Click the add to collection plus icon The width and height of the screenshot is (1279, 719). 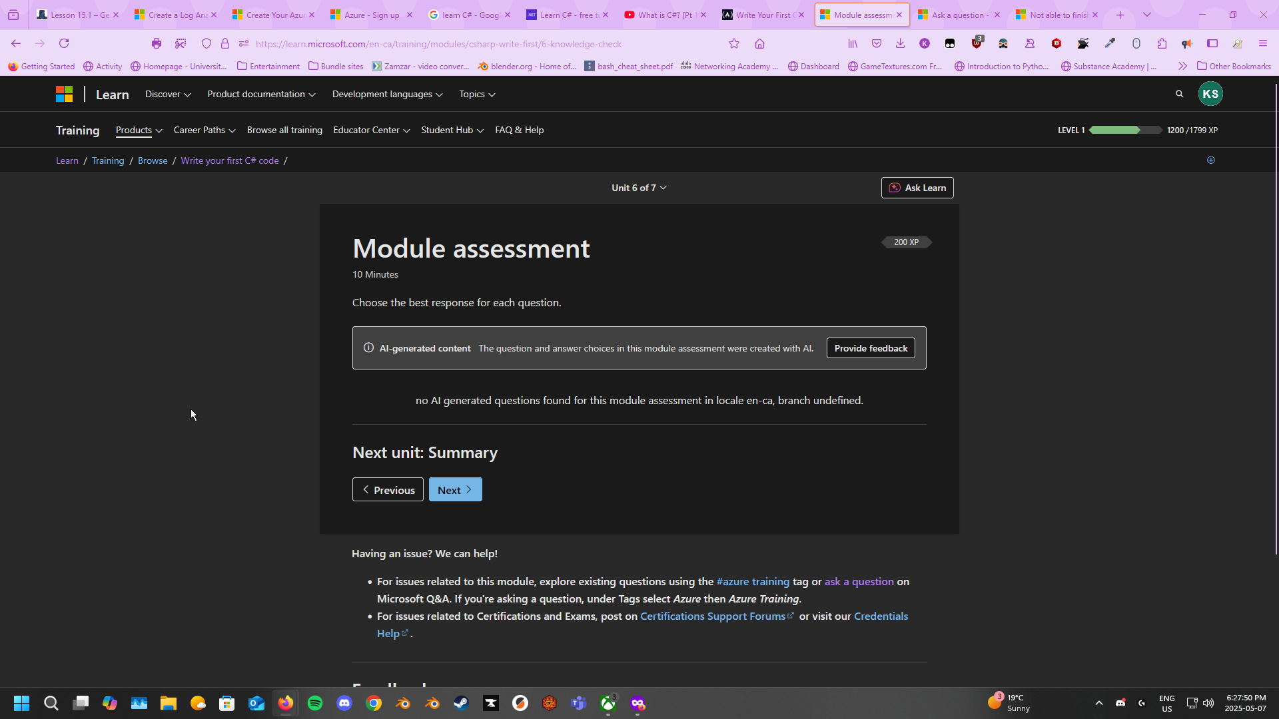coord(1211,160)
